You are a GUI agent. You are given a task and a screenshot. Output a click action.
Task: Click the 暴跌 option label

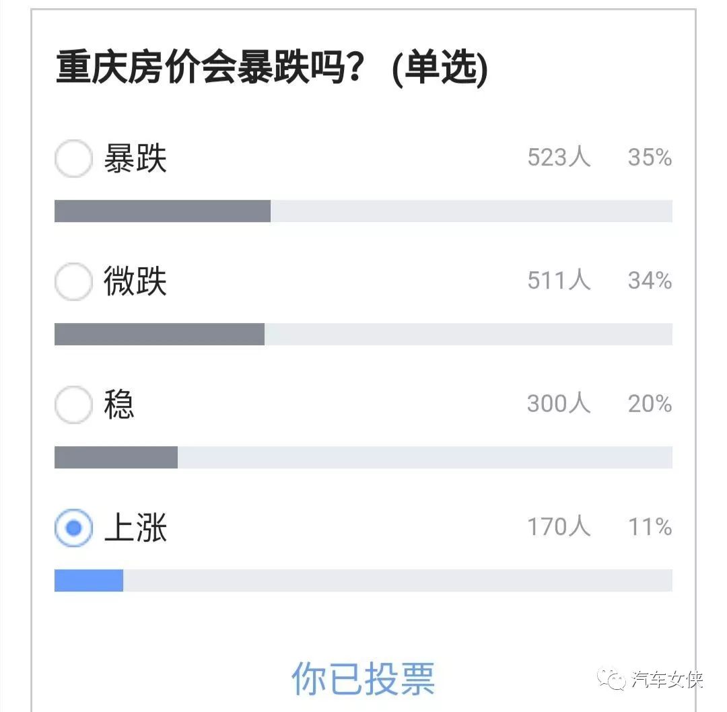point(135,158)
